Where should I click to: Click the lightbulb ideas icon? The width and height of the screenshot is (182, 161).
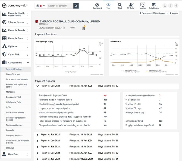[x=176, y=6]
